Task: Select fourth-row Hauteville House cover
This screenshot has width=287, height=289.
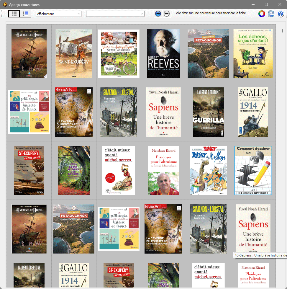Action: tap(29, 229)
